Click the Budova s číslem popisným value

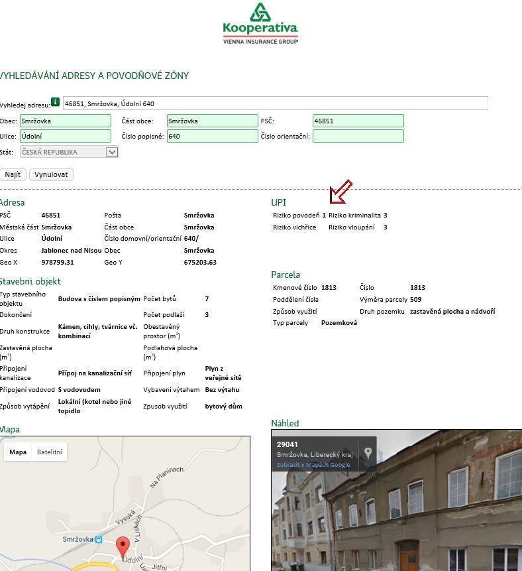[99, 299]
